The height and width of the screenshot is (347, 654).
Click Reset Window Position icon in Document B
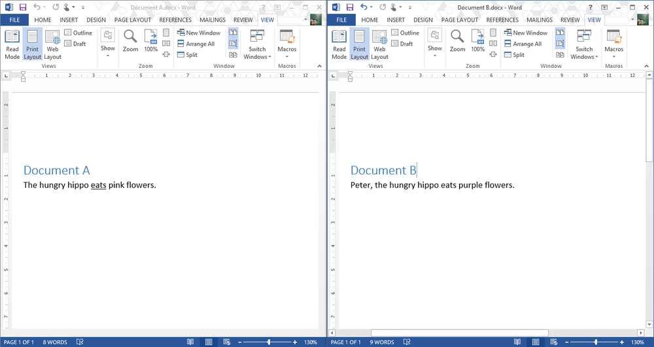[560, 55]
